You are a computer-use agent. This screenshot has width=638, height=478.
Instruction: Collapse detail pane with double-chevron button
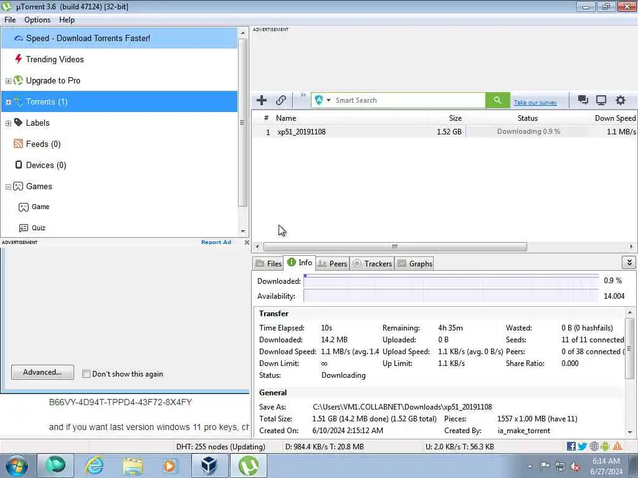pyautogui.click(x=629, y=263)
